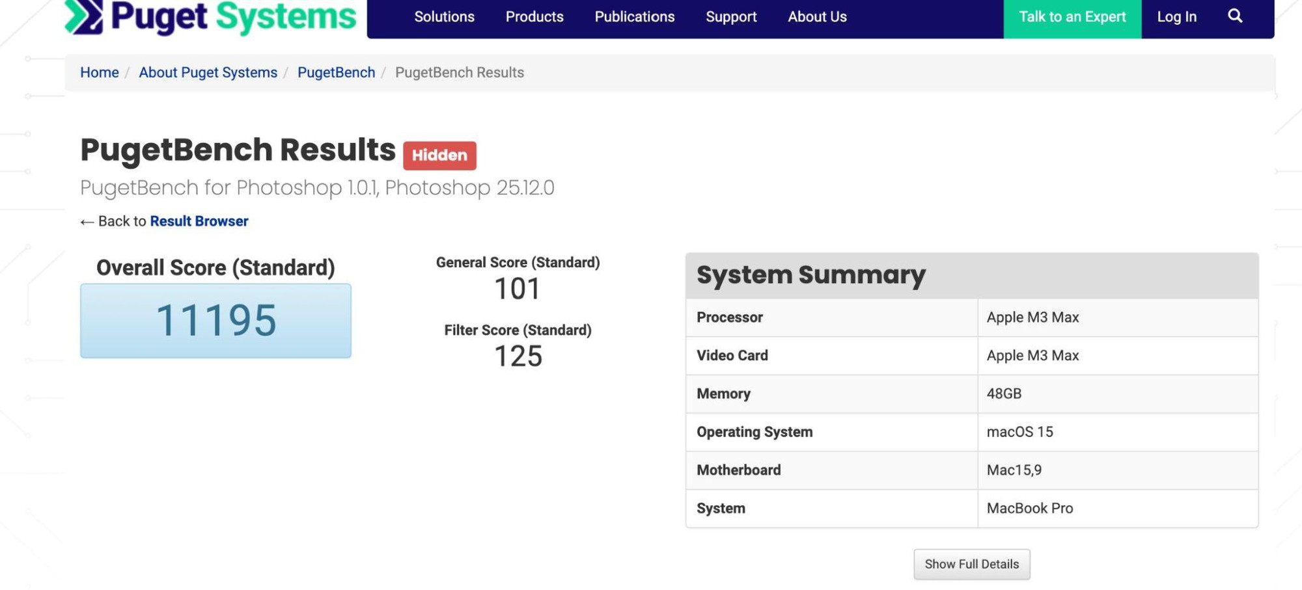Click the Overall Score (Standard) label
Image resolution: width=1302 pixels, height=590 pixels.
[x=215, y=267]
